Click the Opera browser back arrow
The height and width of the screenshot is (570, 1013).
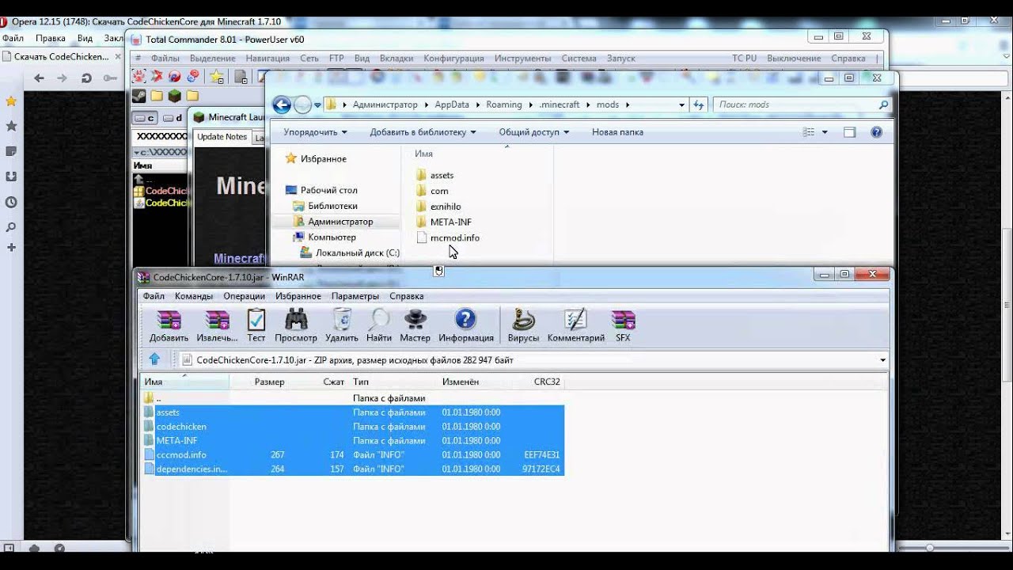(39, 78)
